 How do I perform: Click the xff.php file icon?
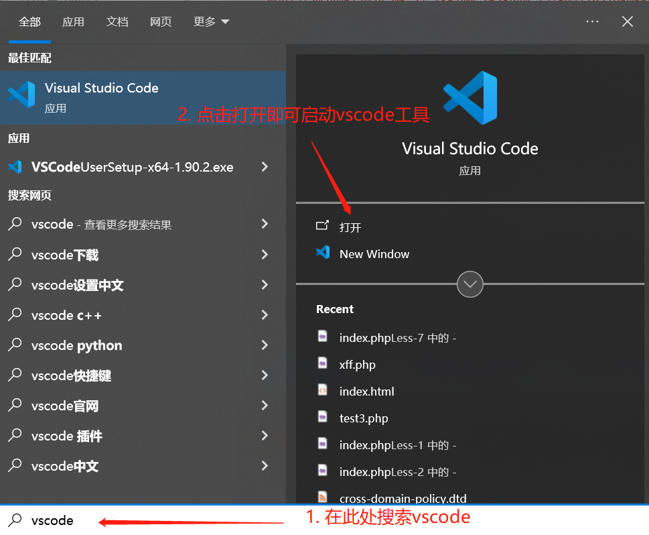322,363
